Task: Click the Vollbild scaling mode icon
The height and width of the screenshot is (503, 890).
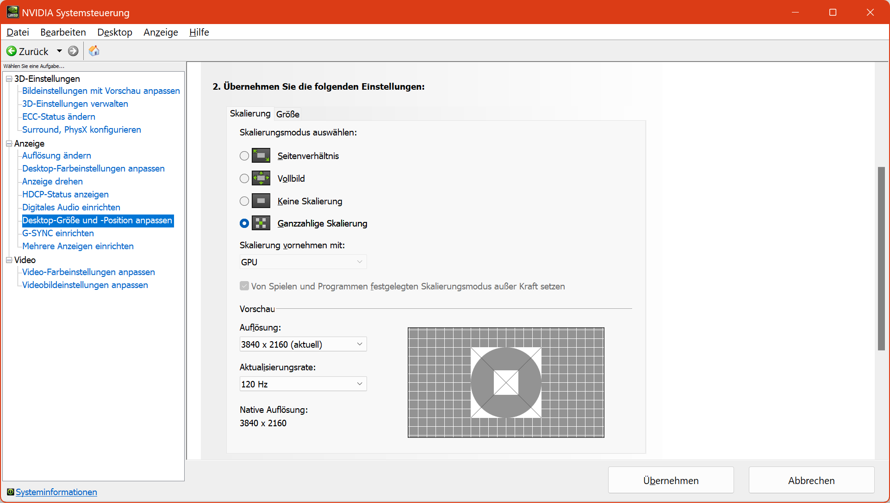Action: (261, 178)
